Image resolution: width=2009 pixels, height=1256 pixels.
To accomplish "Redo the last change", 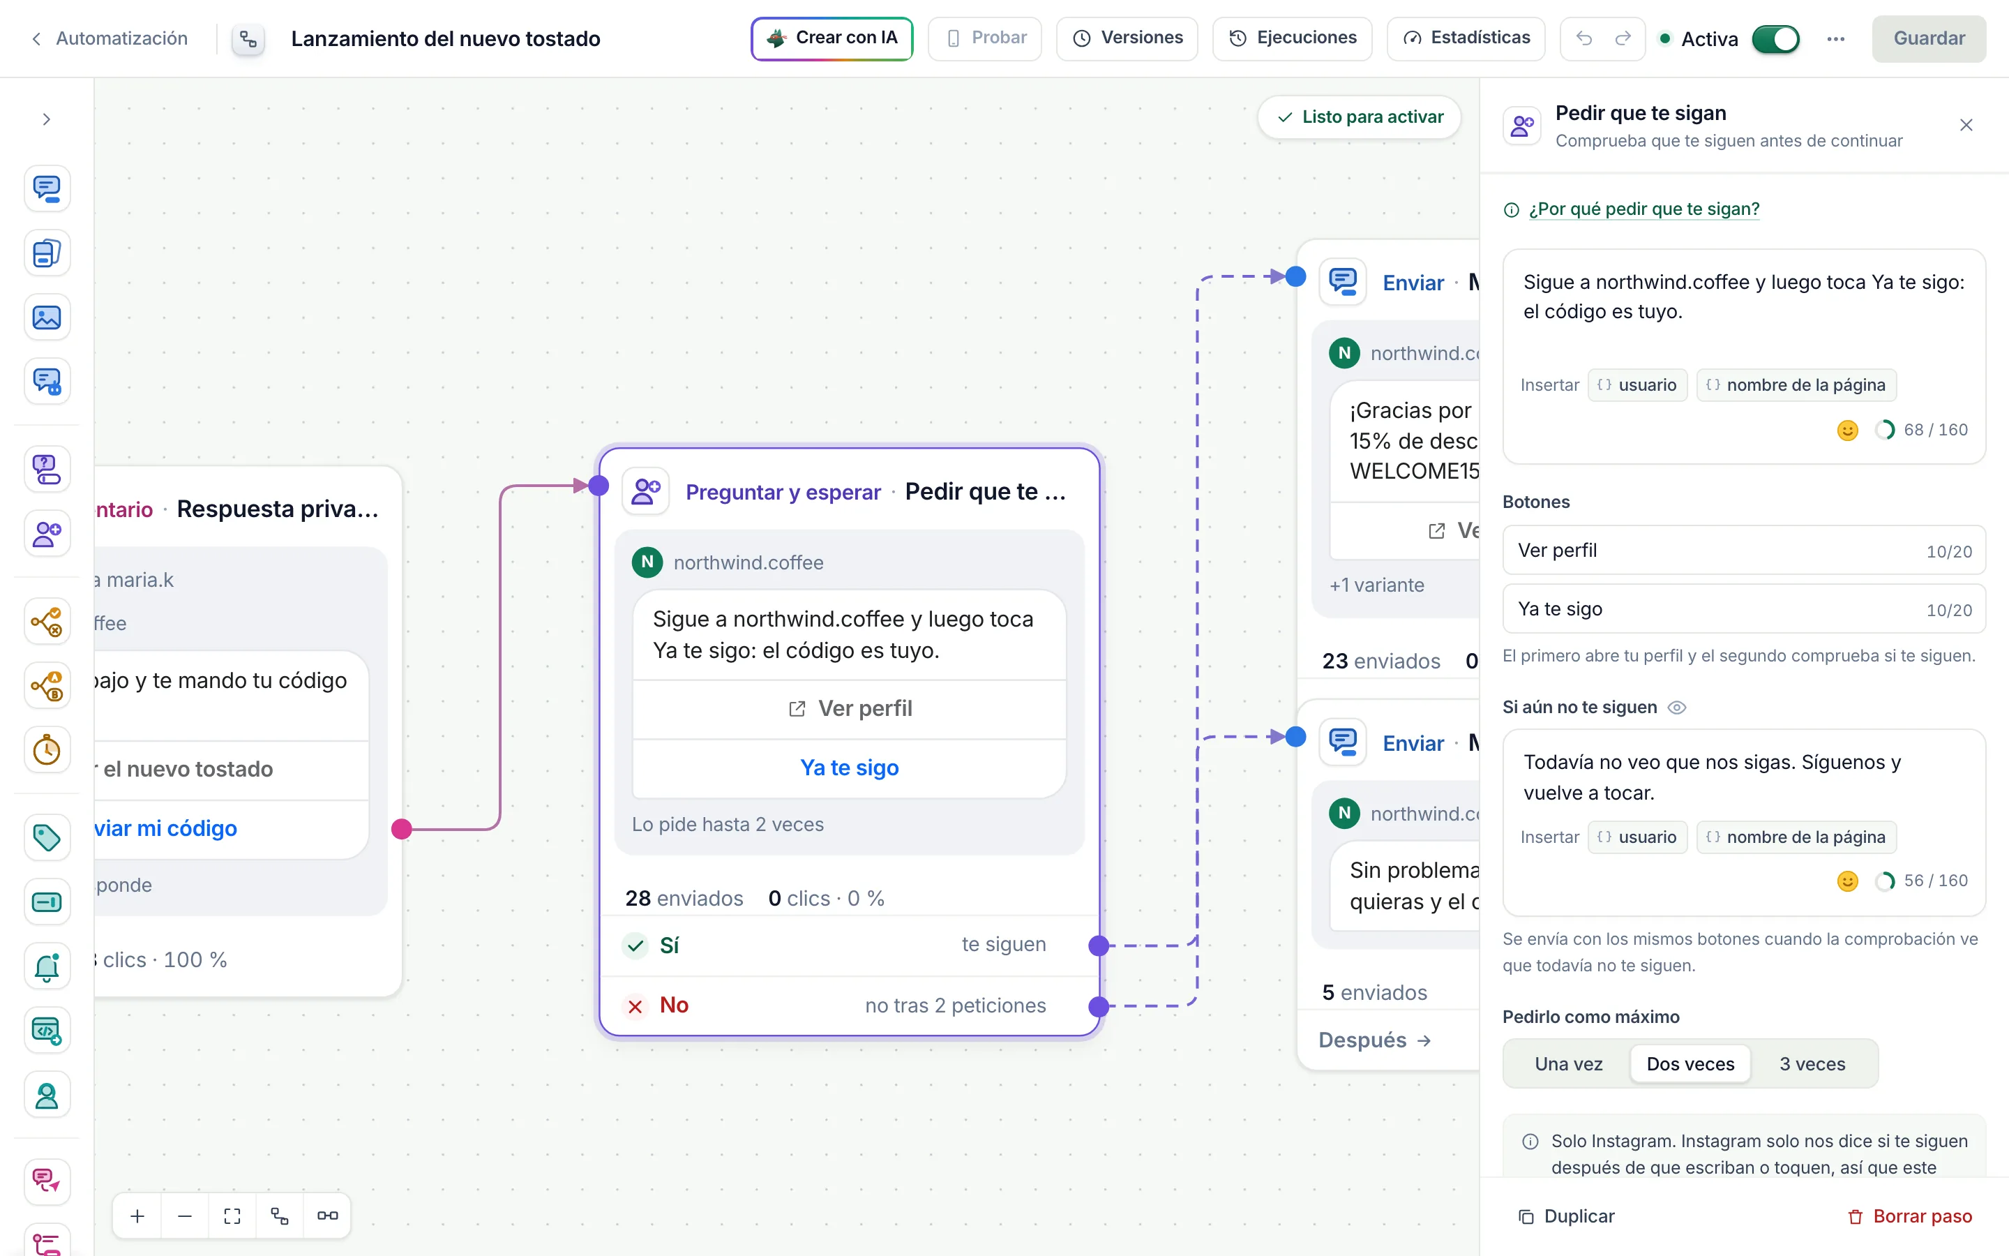I will coord(1623,38).
